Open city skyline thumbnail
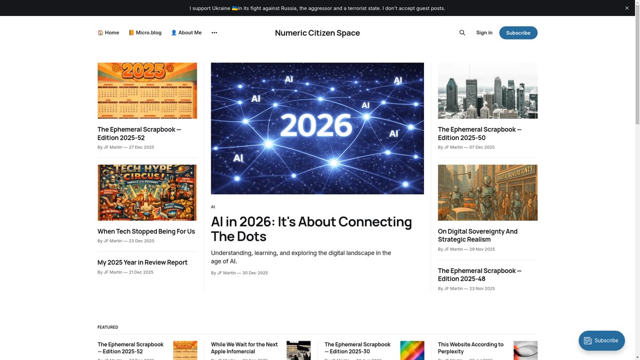This screenshot has width=640, height=360. click(487, 91)
